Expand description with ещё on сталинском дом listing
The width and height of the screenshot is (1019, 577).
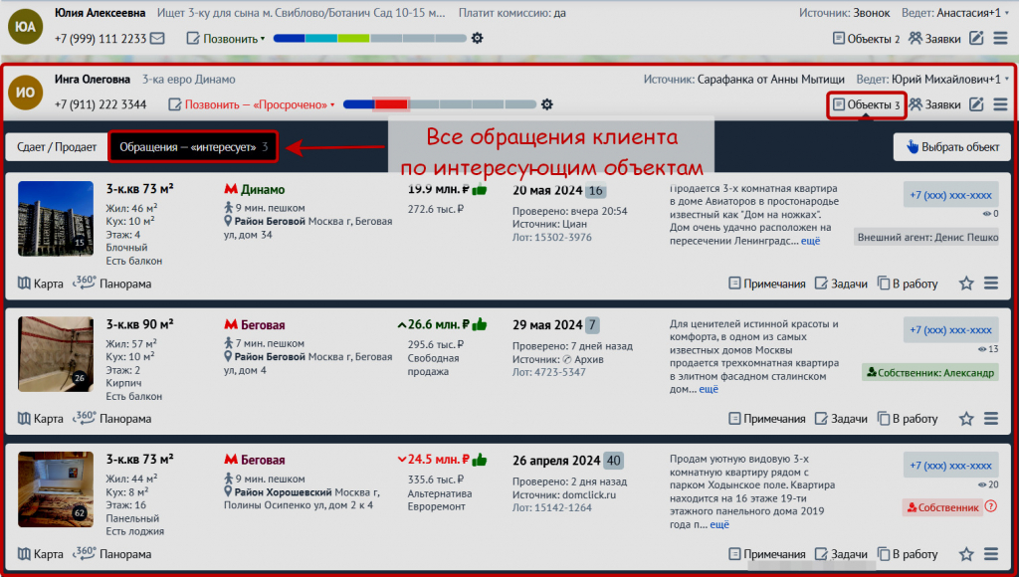click(x=709, y=389)
